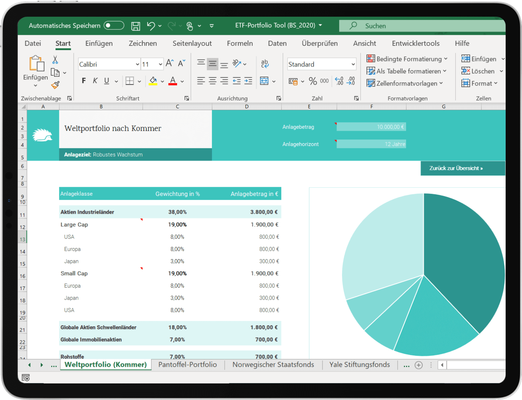Apply percent style format
The width and height of the screenshot is (522, 400).
313,81
